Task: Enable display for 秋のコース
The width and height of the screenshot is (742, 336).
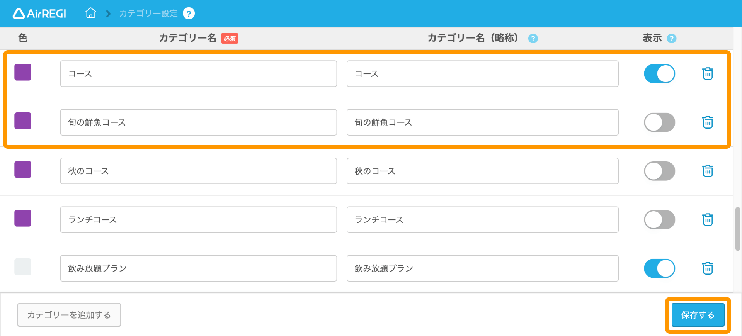Action: pyautogui.click(x=659, y=171)
